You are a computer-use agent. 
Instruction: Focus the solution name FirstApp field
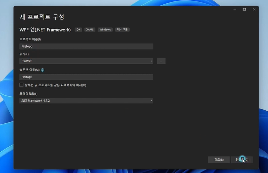pos(86,77)
